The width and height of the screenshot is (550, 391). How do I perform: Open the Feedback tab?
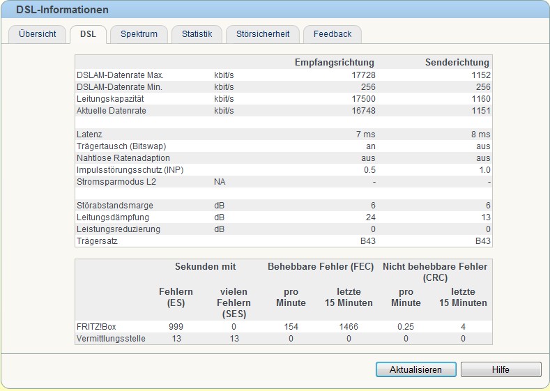pos(333,34)
